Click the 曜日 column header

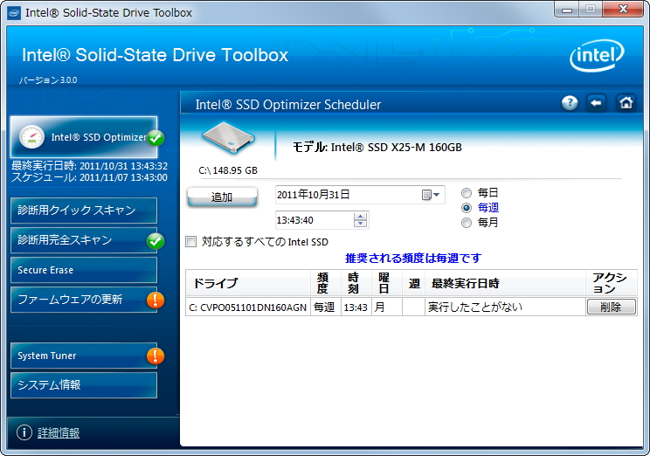[x=387, y=283]
